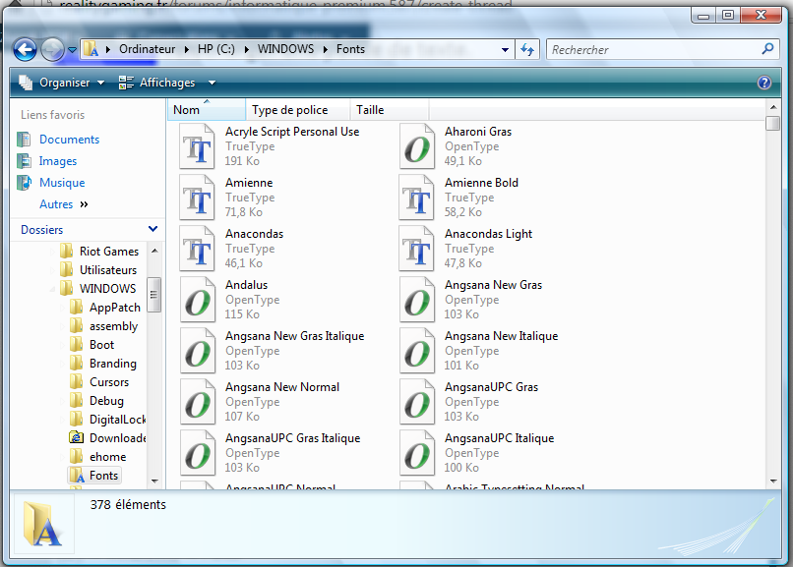Open Documents favorite link
The image size is (793, 567).
coord(69,140)
